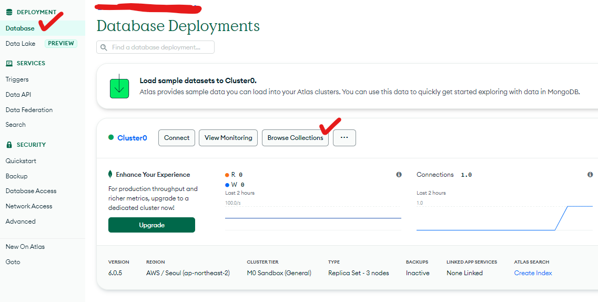
Task: Click the R 0 reads legend
Action: [234, 175]
